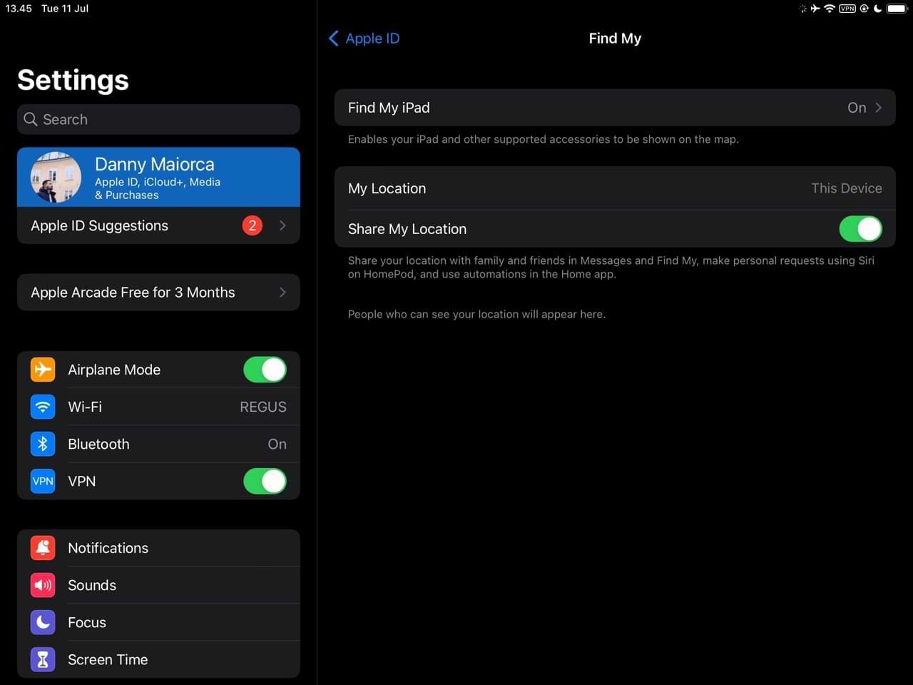913x685 pixels.
Task: Open the Find My iPad option
Action: (x=615, y=108)
